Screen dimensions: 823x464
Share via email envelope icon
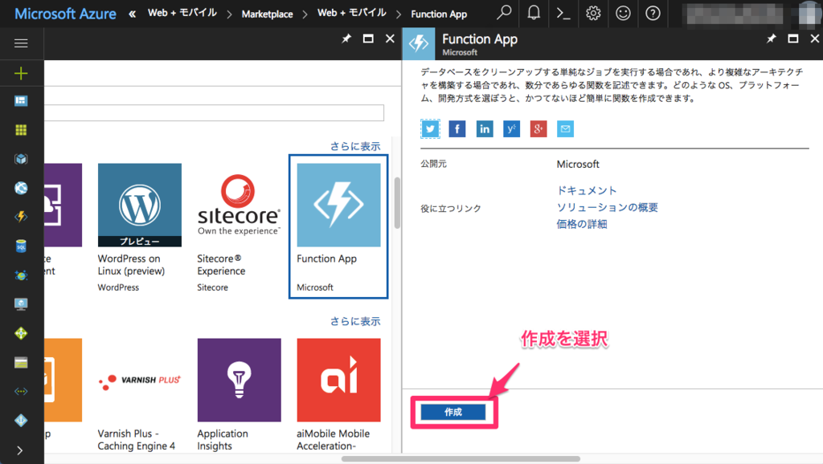[x=565, y=129]
